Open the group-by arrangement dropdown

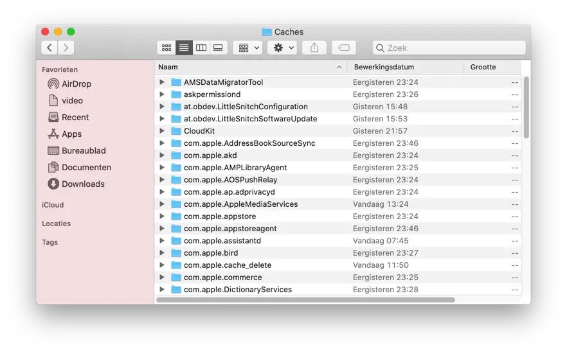tap(248, 48)
